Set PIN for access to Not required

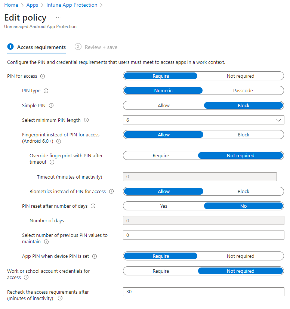coord(240,76)
